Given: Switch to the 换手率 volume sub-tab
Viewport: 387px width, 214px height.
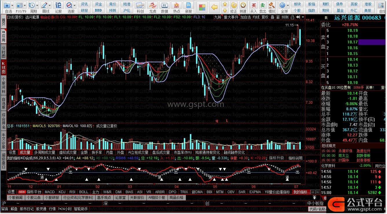Looking at the screenshot, I should (x=97, y=152).
